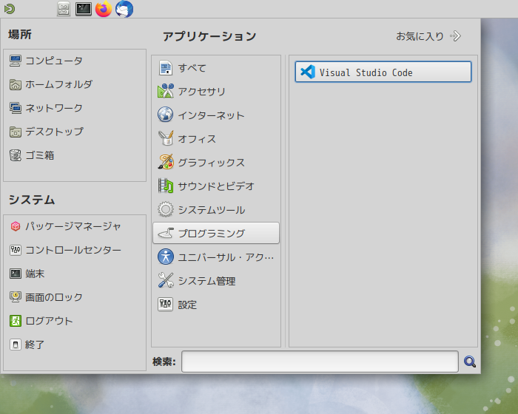Click the デスクトップ label text
The height and width of the screenshot is (414, 518).
(54, 132)
